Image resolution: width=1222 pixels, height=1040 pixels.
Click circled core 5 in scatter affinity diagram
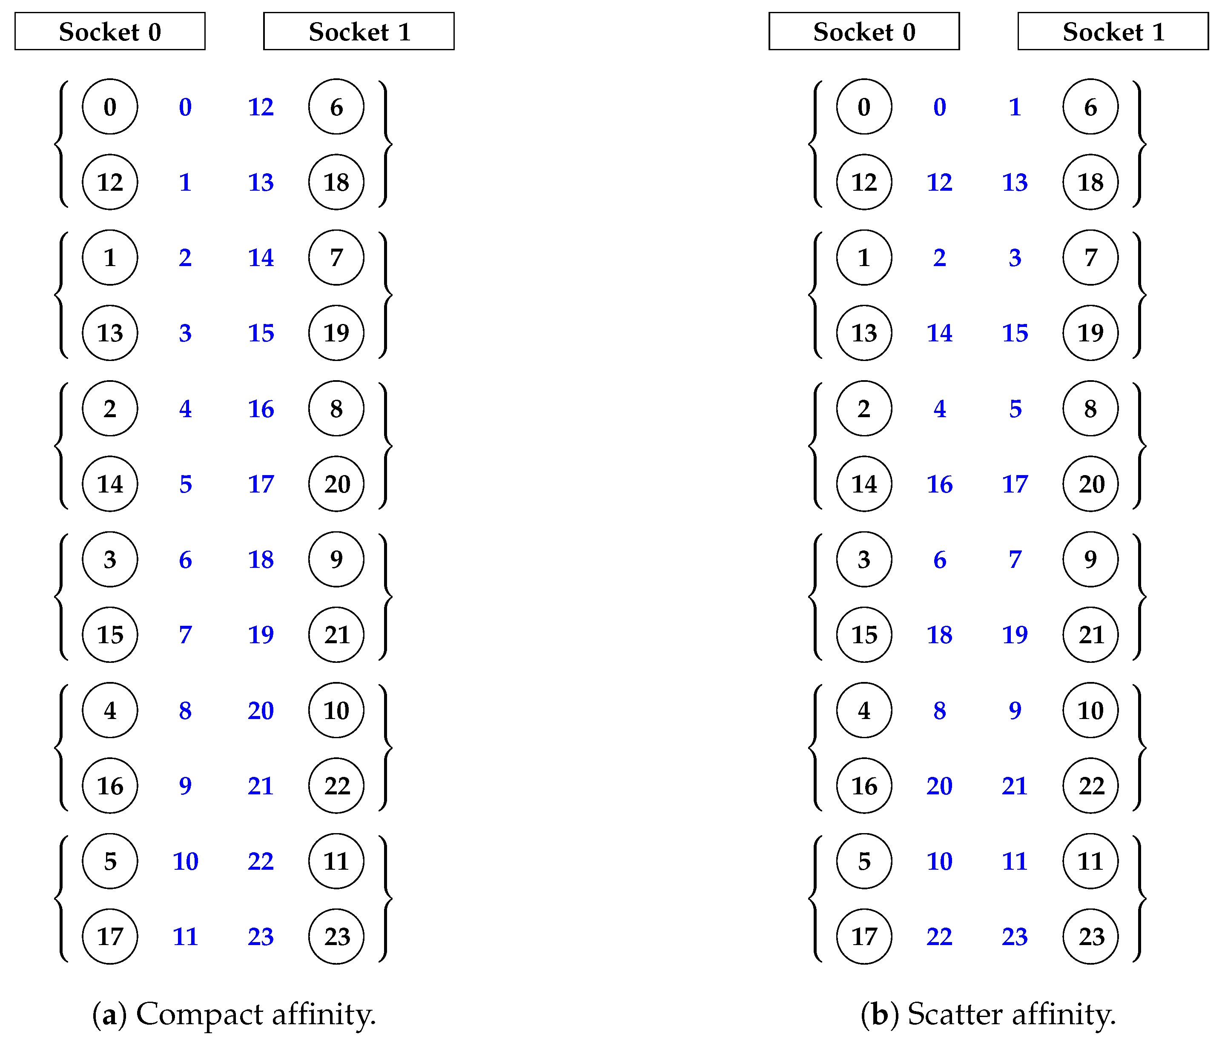click(864, 861)
